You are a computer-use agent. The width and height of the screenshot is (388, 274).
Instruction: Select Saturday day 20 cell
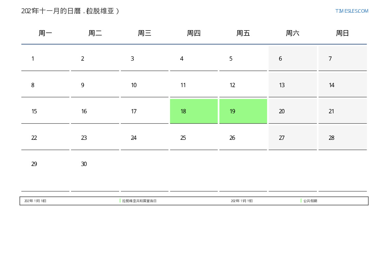[x=293, y=111]
